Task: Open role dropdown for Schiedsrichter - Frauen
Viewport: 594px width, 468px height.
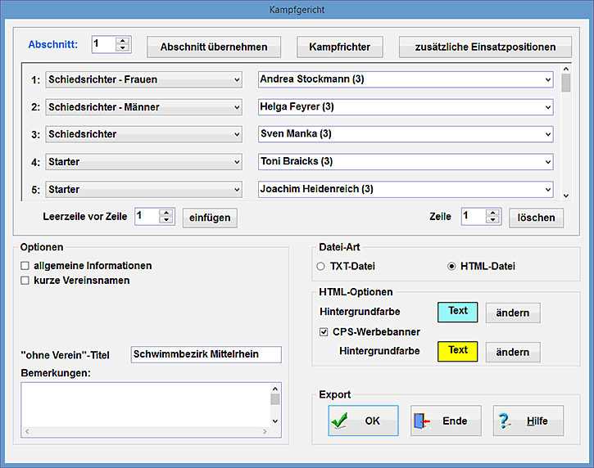Action: point(237,80)
